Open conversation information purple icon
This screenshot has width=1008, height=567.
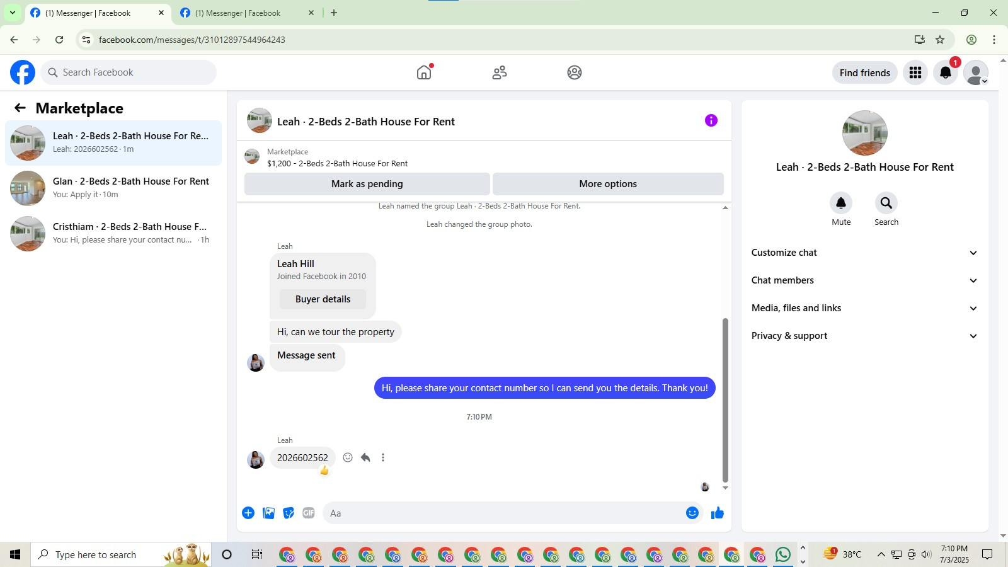coord(711,120)
